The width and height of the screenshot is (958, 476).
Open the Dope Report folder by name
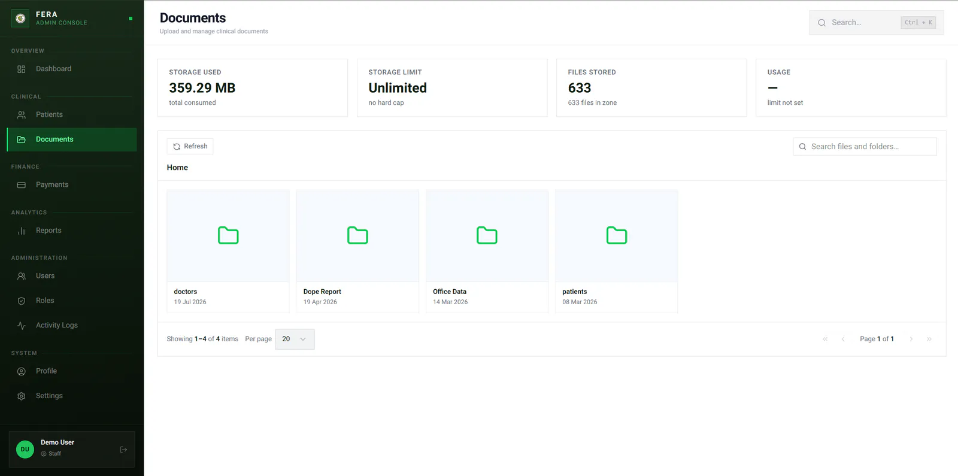point(322,292)
